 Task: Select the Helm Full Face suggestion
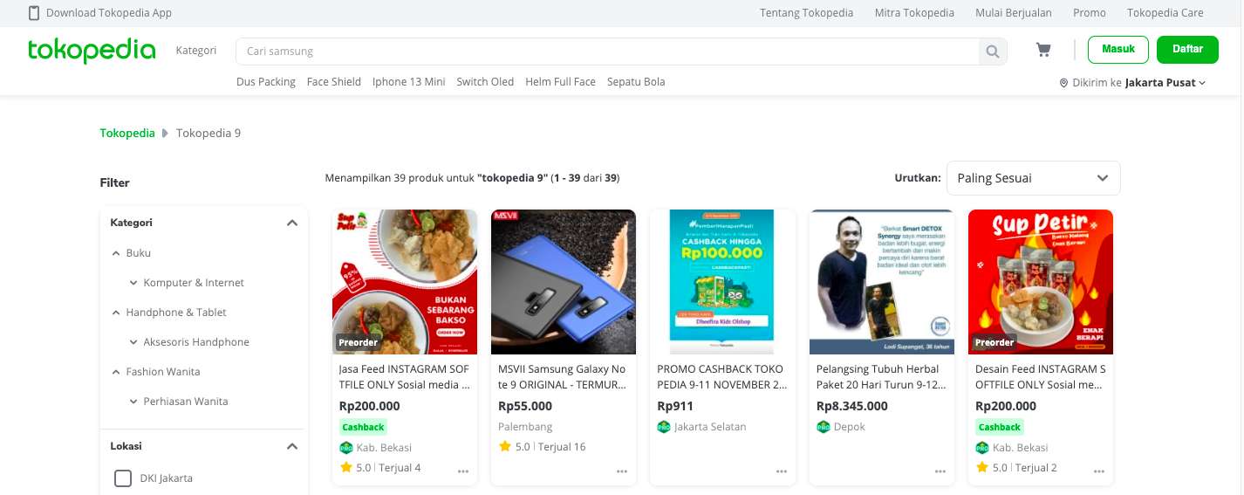click(x=560, y=82)
